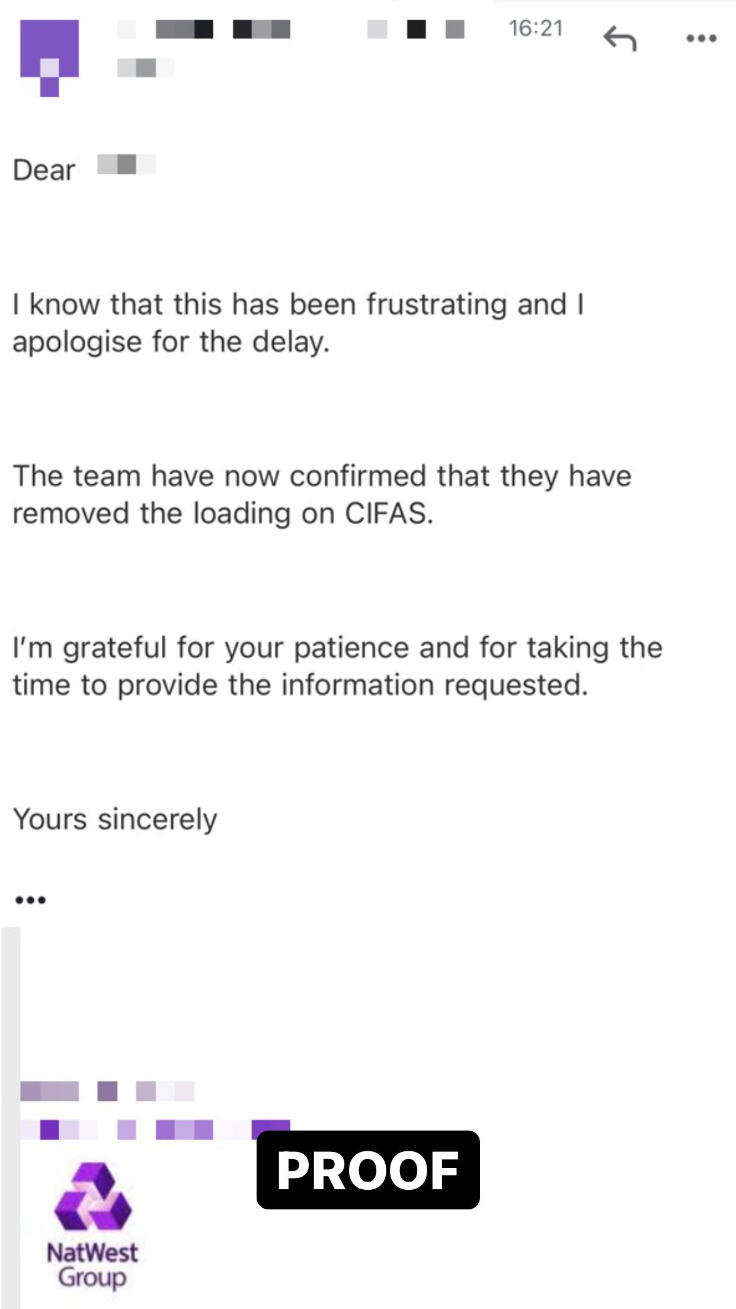Screen dimensions: 736x1309
Task: Click the blurred recipient name after Dear
Action: 126,164
